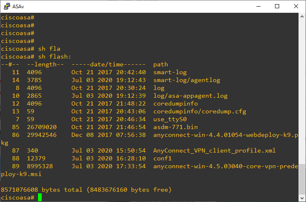Click the 'anyconnect-win-4.4.01054-webdeploy-k9.p' file name
The width and height of the screenshot is (306, 202).
point(226,135)
